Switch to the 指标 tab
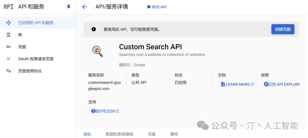The image size is (308, 138). tap(88, 134)
